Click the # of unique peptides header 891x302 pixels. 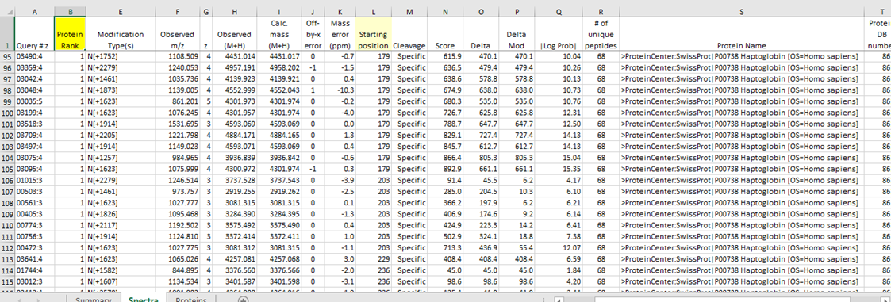click(x=601, y=34)
